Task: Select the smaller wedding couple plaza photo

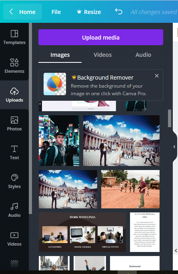Action: coord(68,189)
